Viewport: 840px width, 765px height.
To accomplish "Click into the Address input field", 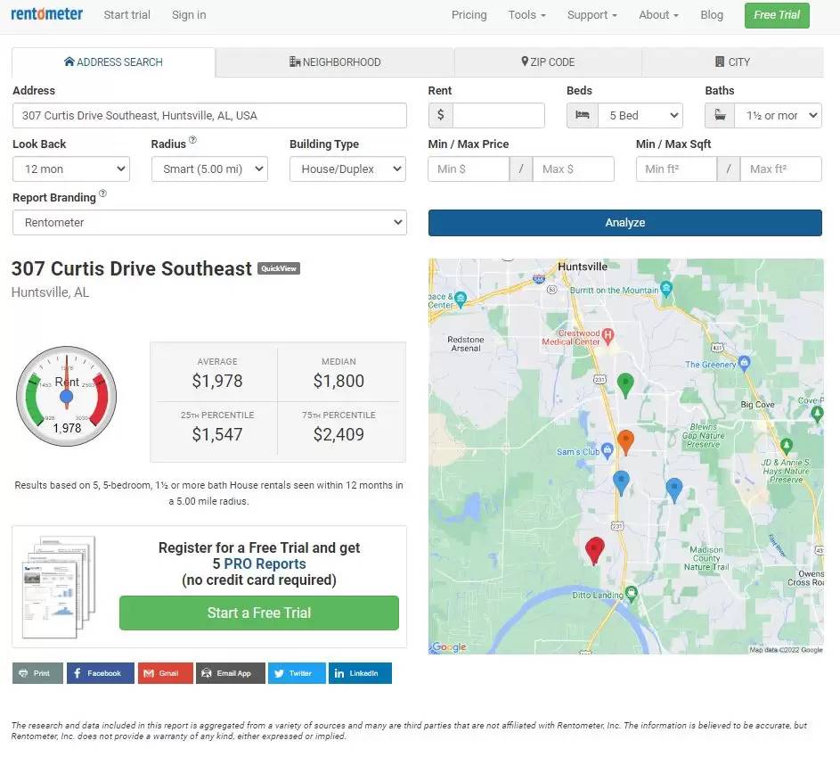I will pos(209,116).
